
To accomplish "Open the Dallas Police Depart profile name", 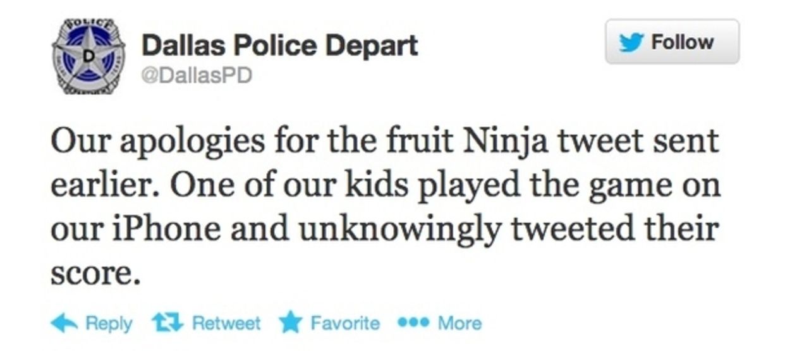I will click(279, 46).
